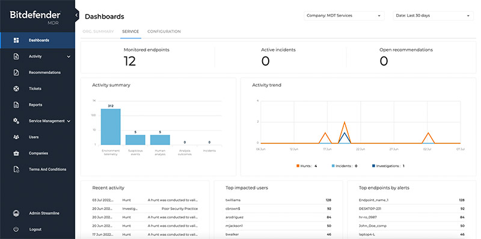Toggle the orange Hunts legend swatch

pos(298,166)
